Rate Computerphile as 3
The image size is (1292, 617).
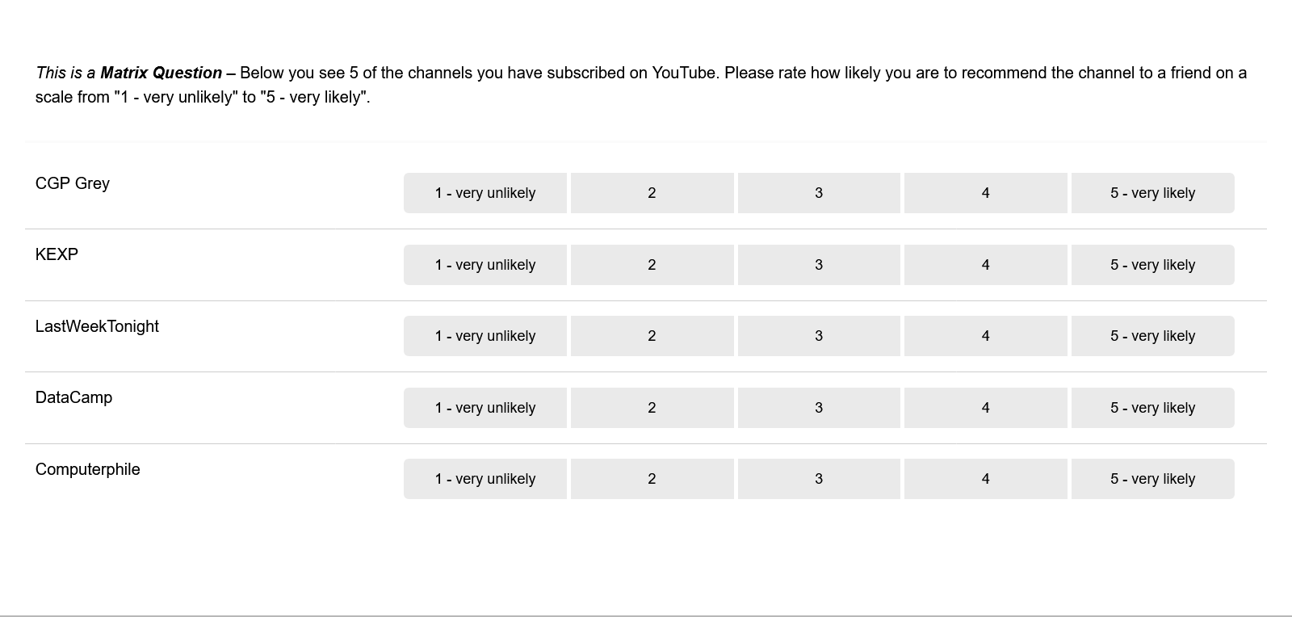(x=819, y=478)
